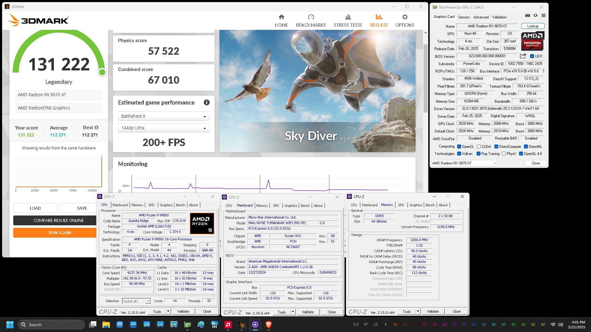This screenshot has width=591, height=332.
Task: Click the RESULTS nav item in 3DMark
Action: pos(379,21)
